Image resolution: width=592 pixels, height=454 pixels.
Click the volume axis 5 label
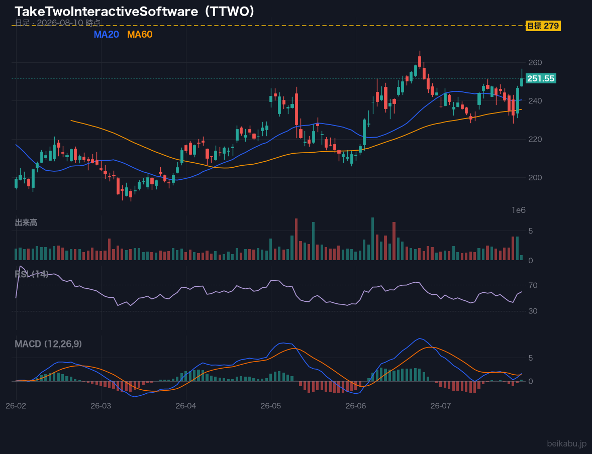(531, 231)
